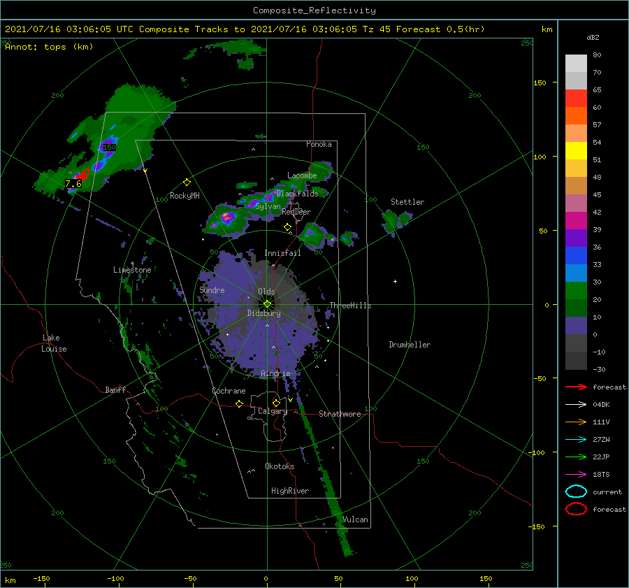This screenshot has width=629, height=588.
Task: Click the 0 dBZ purple color swatch
Action: pos(576,325)
